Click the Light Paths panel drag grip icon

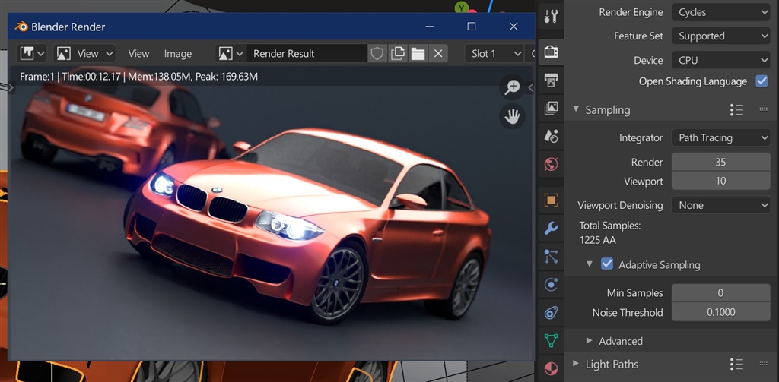click(x=764, y=364)
